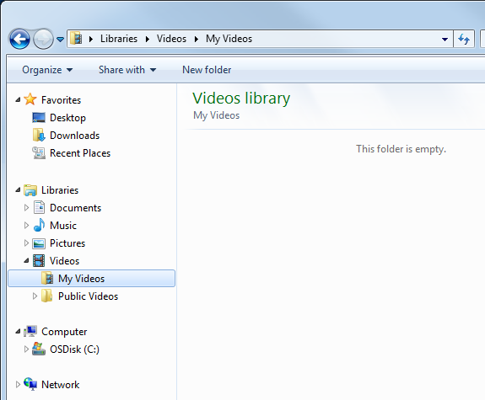Screen dimensions: 485x400
Task: Expand the Public Videos folder node
Action: pos(35,296)
